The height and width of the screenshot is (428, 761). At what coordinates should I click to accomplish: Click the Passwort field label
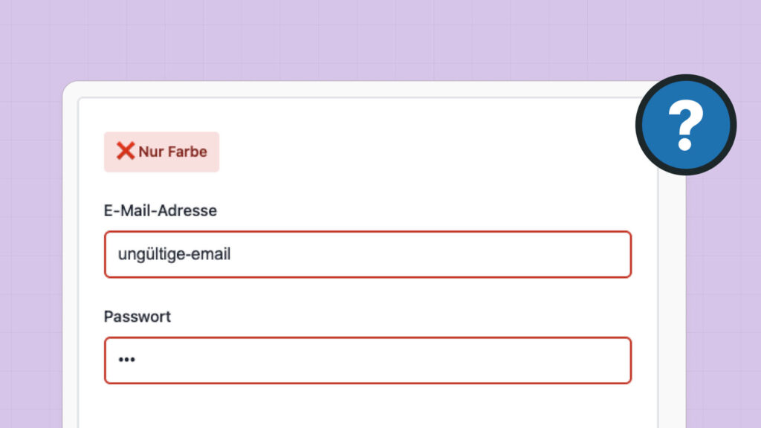tap(137, 317)
